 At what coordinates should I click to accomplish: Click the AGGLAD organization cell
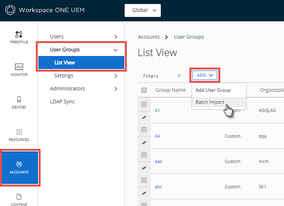(267, 111)
